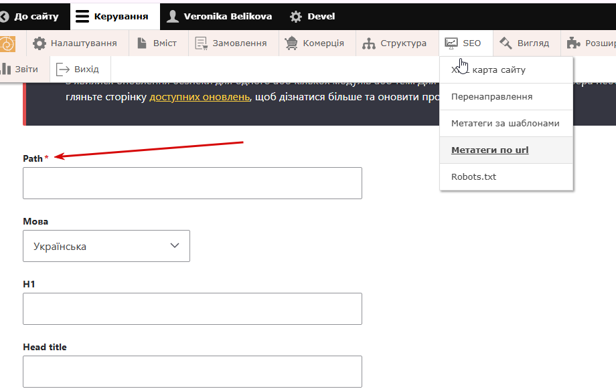Click the Комерція shopping cart icon

pyautogui.click(x=291, y=43)
